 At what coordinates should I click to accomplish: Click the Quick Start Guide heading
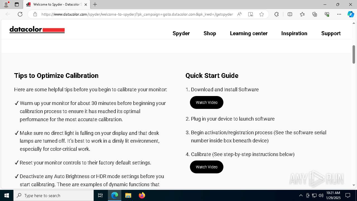(212, 76)
